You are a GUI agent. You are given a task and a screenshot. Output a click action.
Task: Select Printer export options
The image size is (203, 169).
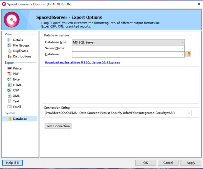[x=18, y=68]
